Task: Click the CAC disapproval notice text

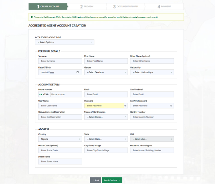Action: point(96,17)
